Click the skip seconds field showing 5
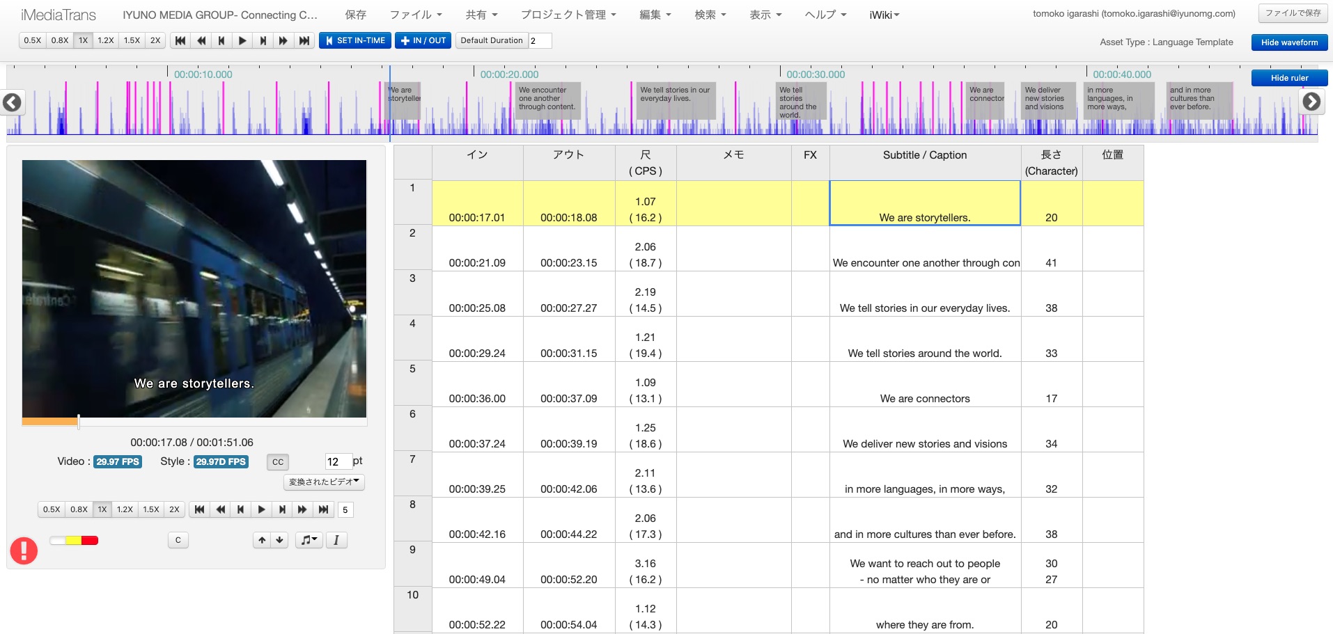 [345, 509]
